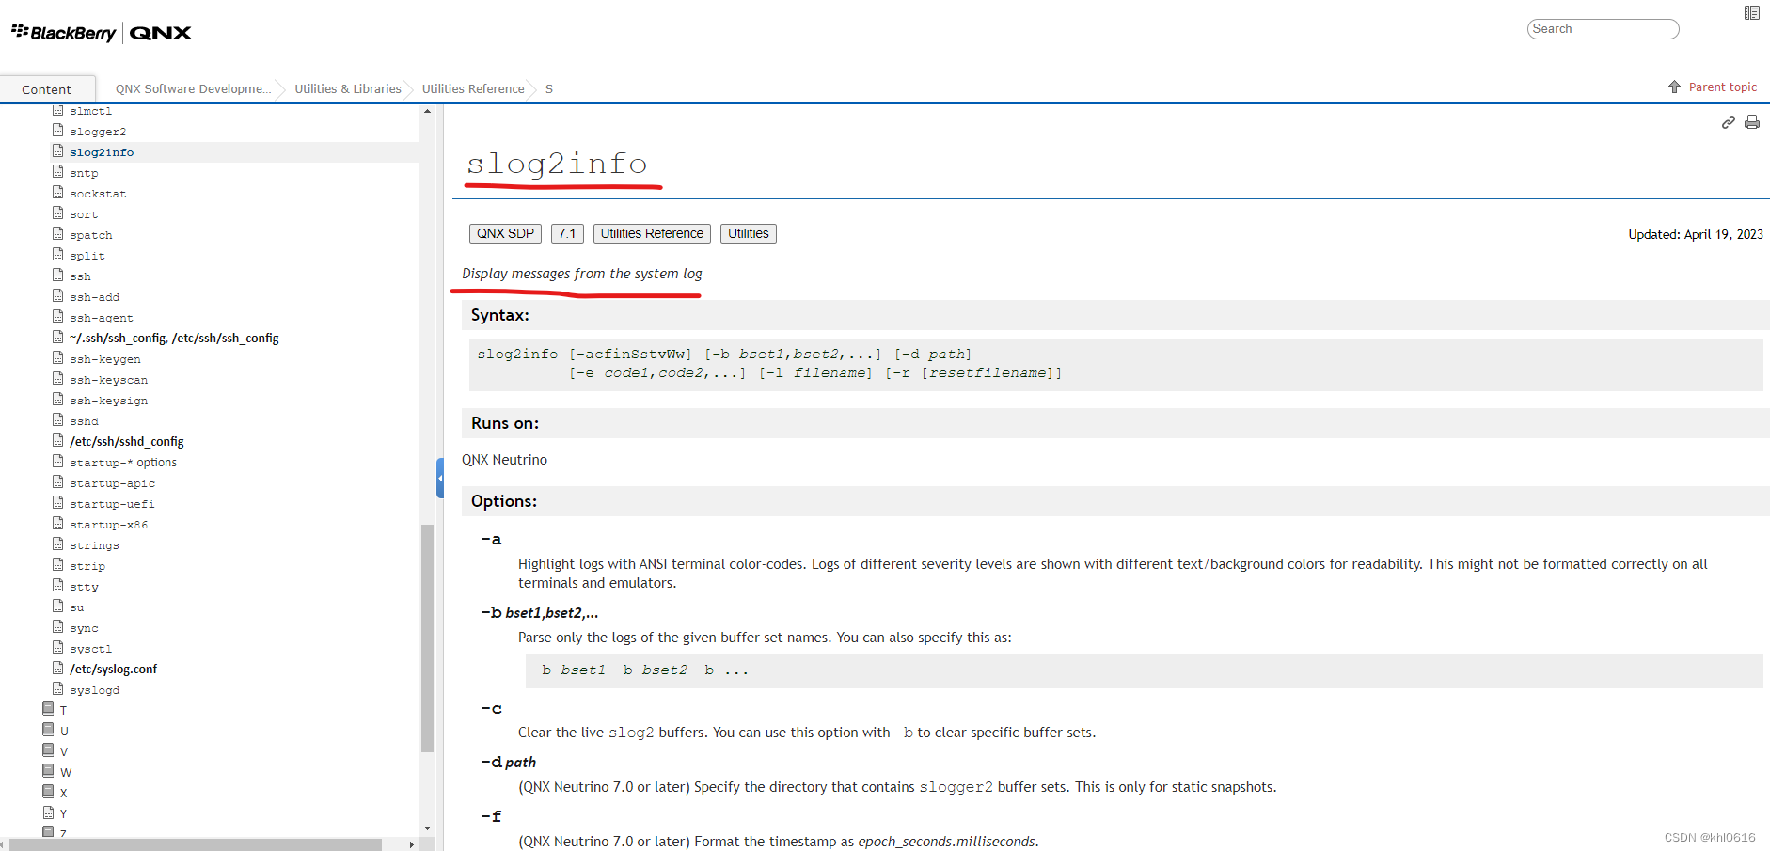
Task: Open the spatch topic
Action: [91, 235]
